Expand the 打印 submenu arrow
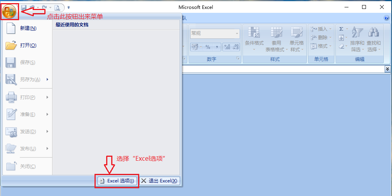The image size is (392, 196). click(47, 97)
